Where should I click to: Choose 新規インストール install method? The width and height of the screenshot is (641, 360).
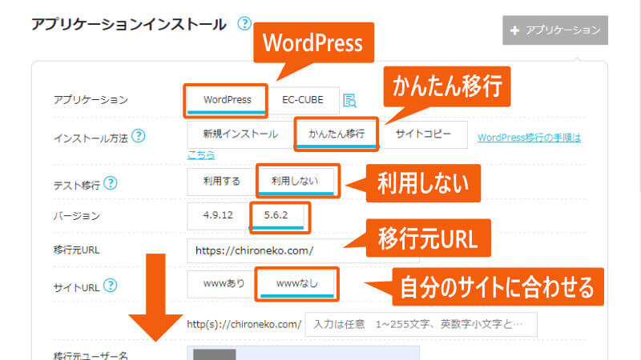tap(240, 134)
